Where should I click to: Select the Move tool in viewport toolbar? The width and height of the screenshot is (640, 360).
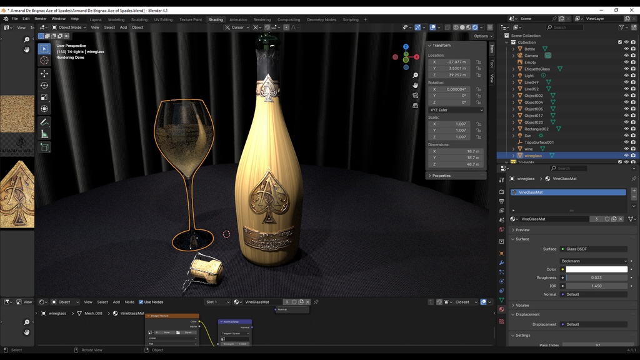(44, 73)
